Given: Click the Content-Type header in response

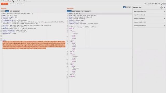Looking at the screenshot, I should (84, 24).
